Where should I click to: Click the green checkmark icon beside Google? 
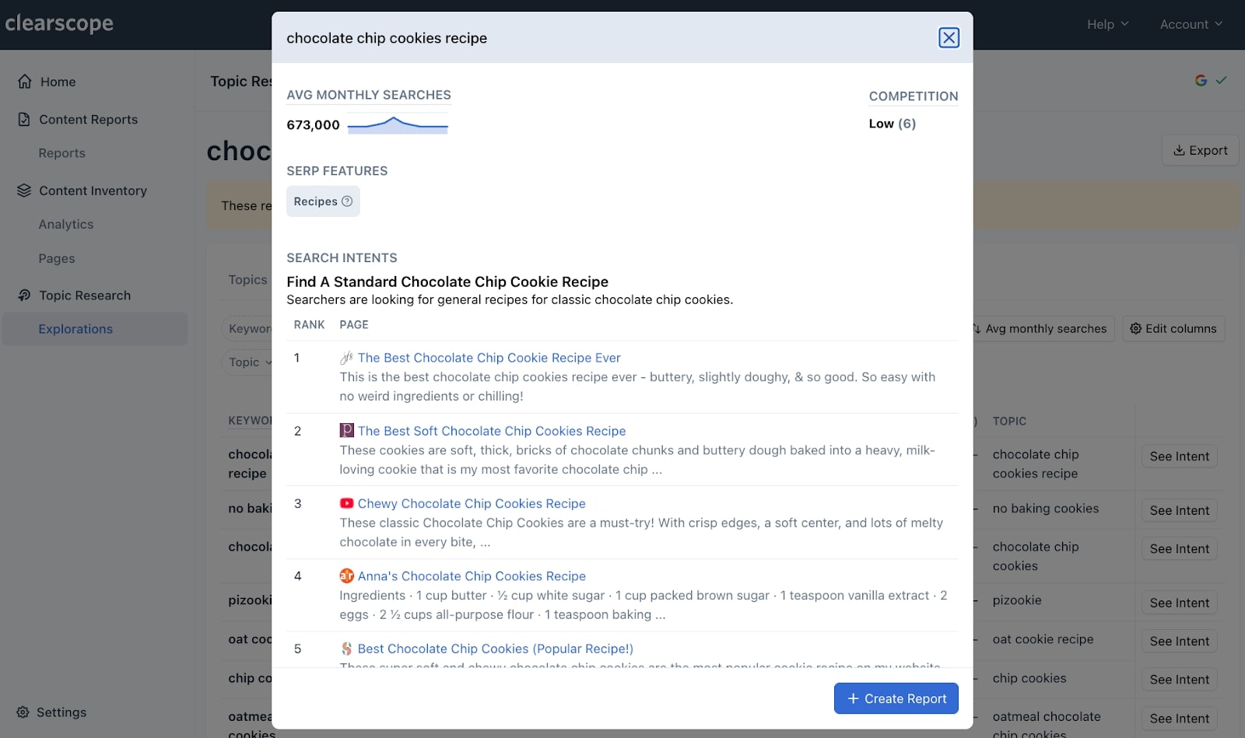1221,80
